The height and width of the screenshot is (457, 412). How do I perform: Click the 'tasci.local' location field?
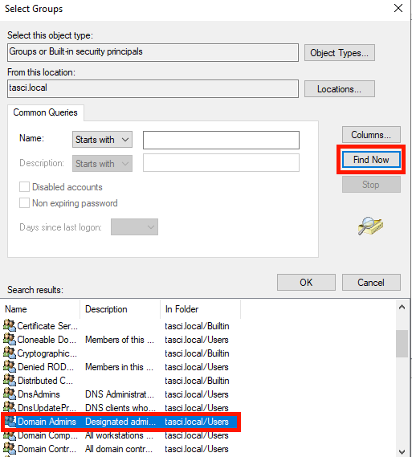point(153,88)
